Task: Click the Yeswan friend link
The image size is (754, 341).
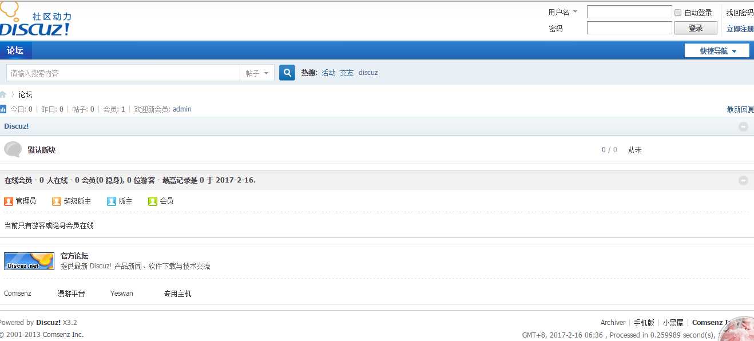Action: pos(122,294)
